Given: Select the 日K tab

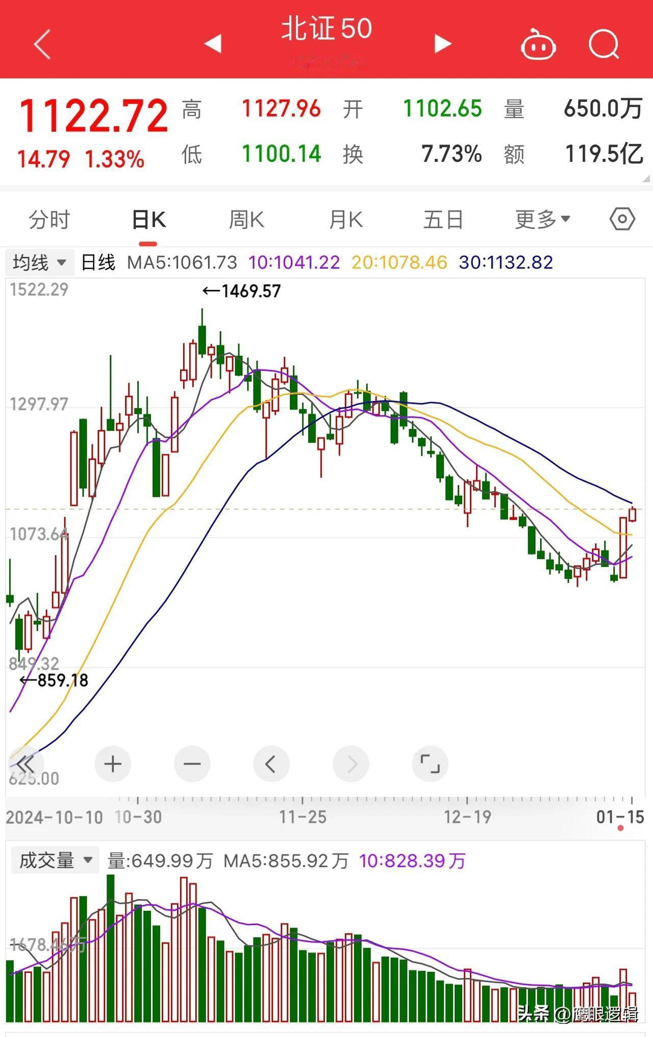Looking at the screenshot, I should pyautogui.click(x=148, y=220).
